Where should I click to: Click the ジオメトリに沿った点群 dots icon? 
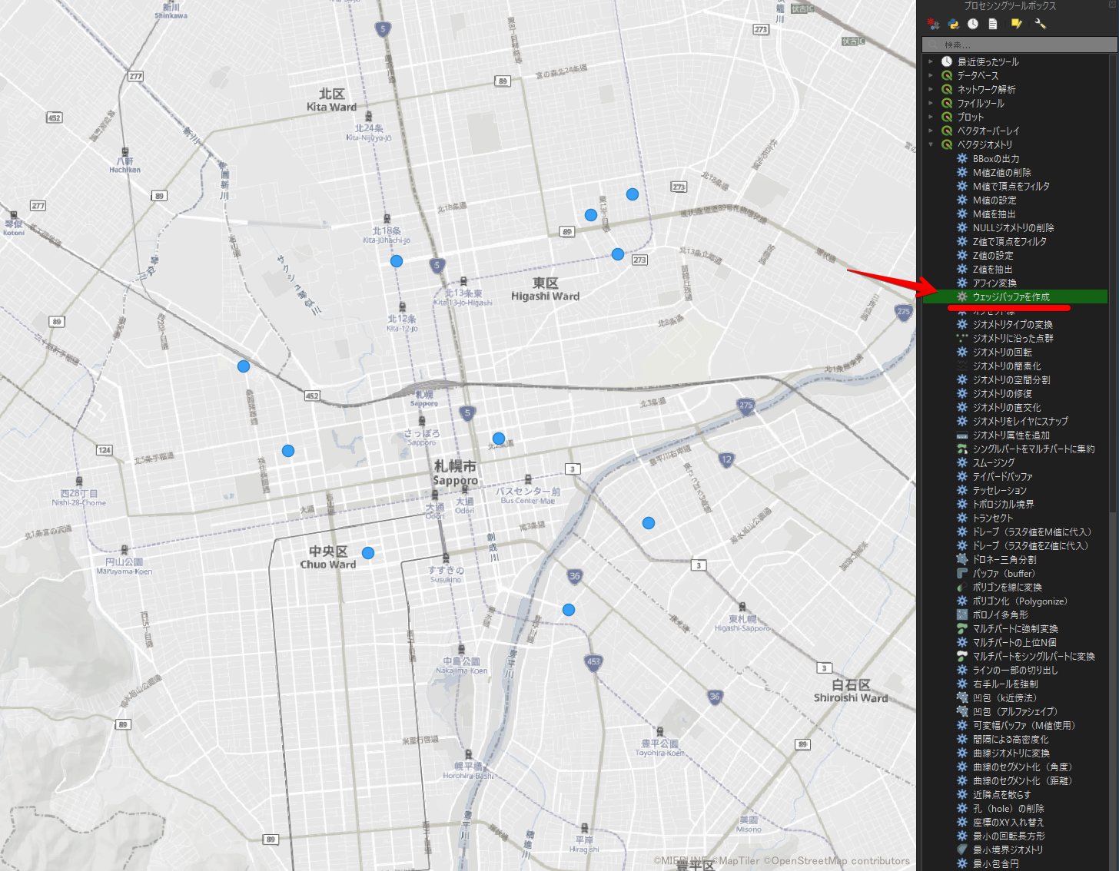(x=962, y=338)
